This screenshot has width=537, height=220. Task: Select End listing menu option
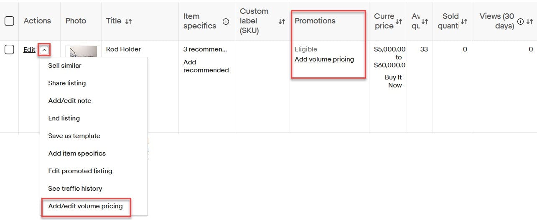tap(64, 118)
